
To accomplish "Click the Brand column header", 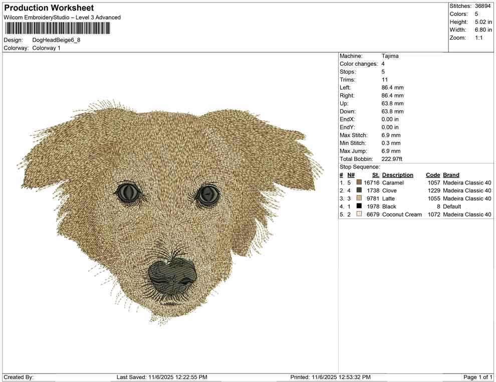I will 451,174.
